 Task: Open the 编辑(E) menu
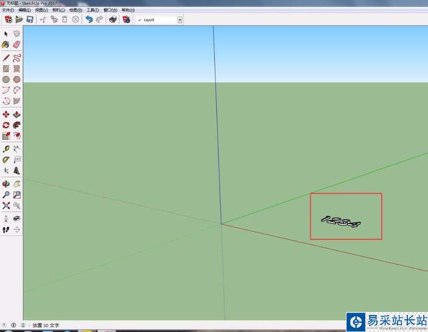pyautogui.click(x=24, y=10)
